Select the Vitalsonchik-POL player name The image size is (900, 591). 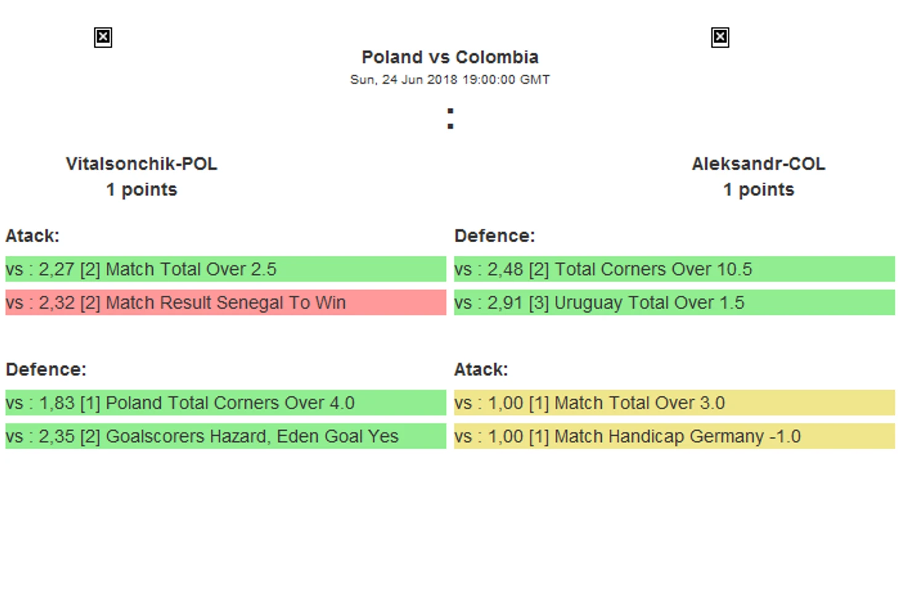[x=142, y=164]
